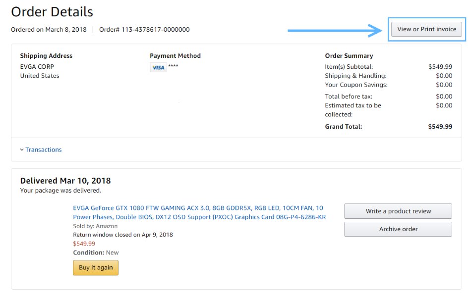
Task: Click the Payment Method heading
Action: click(x=175, y=56)
